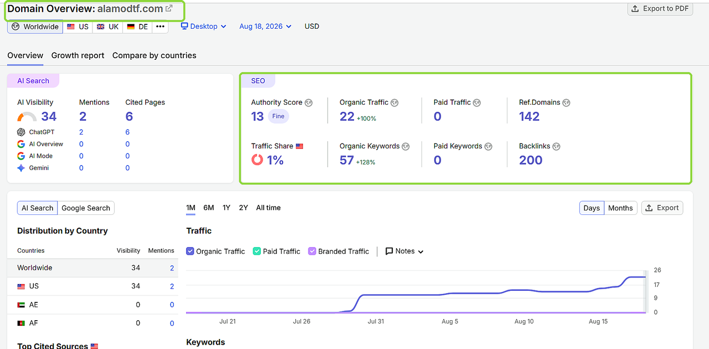Select UK region filter
This screenshot has width=709, height=349.
(107, 27)
